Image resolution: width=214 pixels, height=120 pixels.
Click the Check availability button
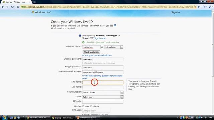pos(91,52)
